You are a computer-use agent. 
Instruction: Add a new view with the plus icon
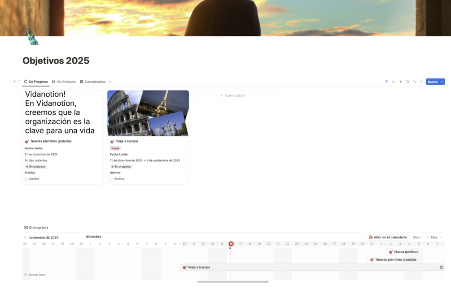(110, 82)
